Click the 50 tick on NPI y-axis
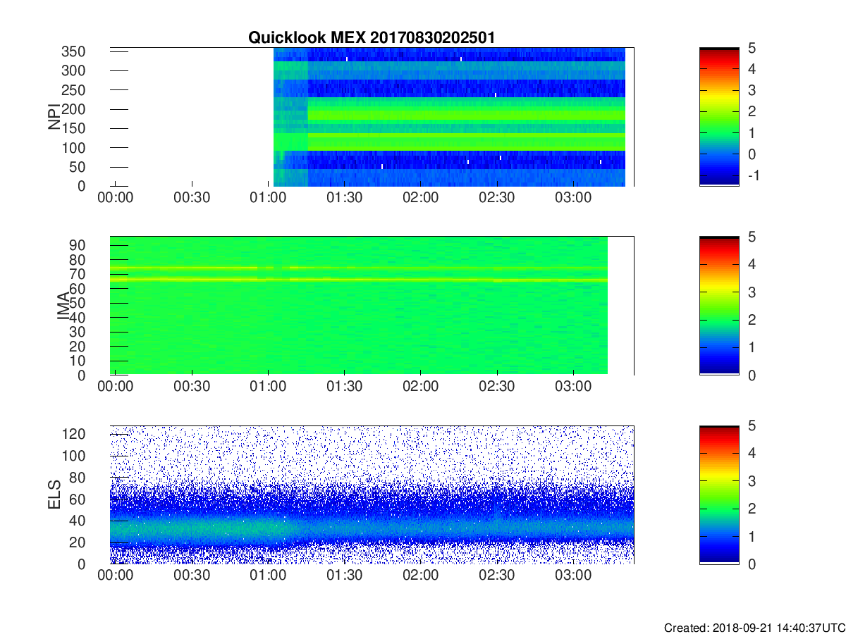This screenshot has height=634, width=846. tap(78, 167)
